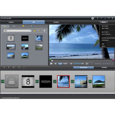115x115 pixels.
Task: Click the sort media icon
Action: [x=39, y=30]
